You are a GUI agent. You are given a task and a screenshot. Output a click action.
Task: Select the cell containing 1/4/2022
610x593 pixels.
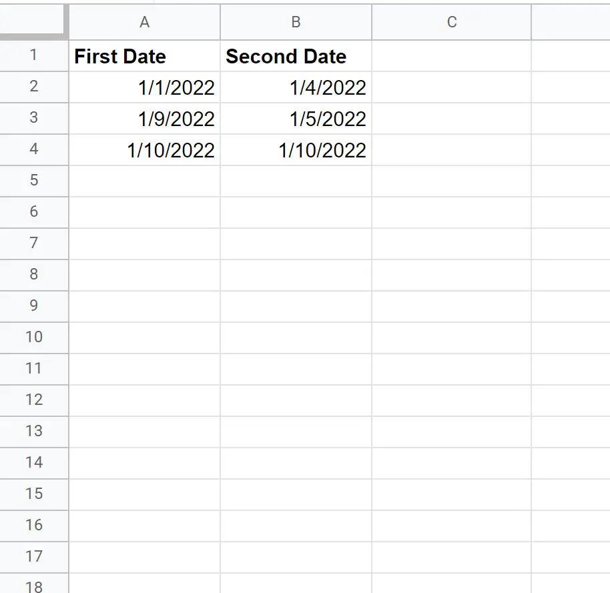click(295, 87)
